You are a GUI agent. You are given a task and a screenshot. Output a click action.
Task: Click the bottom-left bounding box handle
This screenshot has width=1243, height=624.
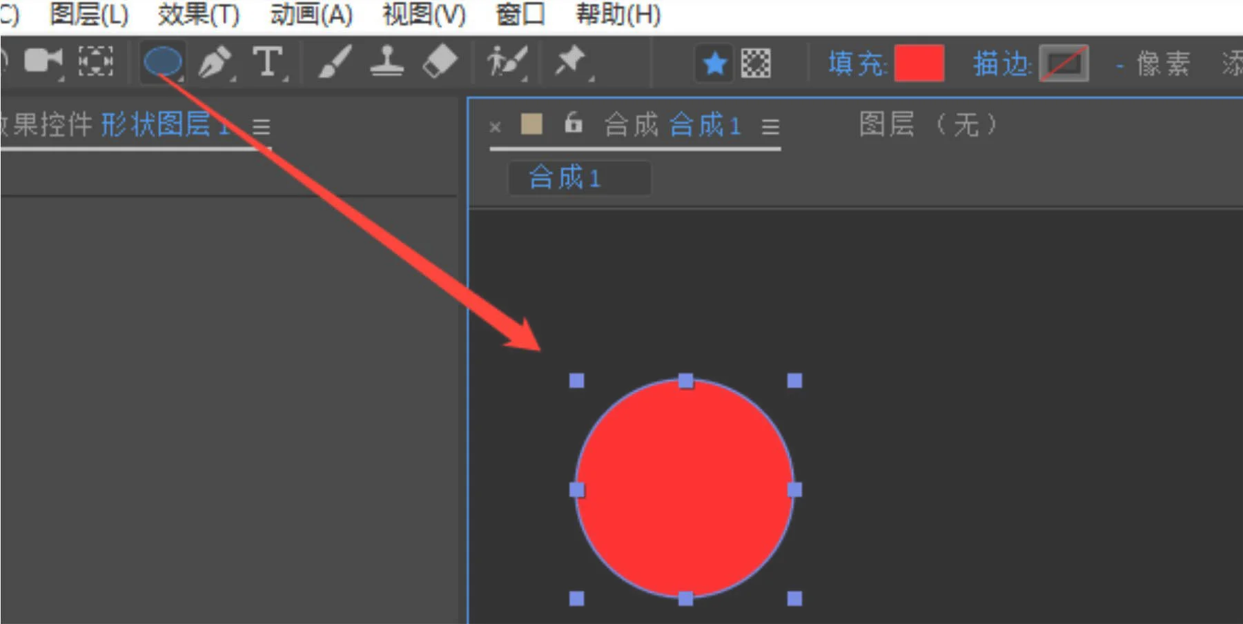[576, 598]
